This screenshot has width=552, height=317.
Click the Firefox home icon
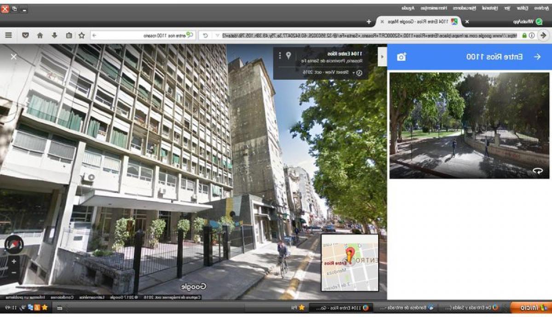40,35
